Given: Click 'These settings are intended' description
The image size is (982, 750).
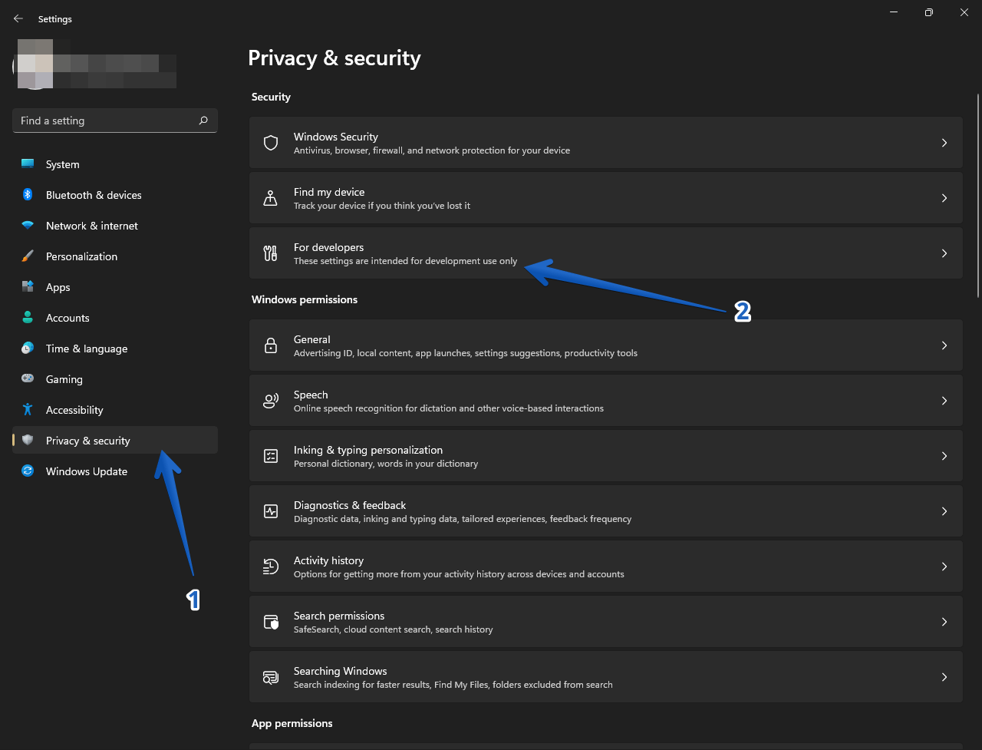Looking at the screenshot, I should (x=406, y=261).
